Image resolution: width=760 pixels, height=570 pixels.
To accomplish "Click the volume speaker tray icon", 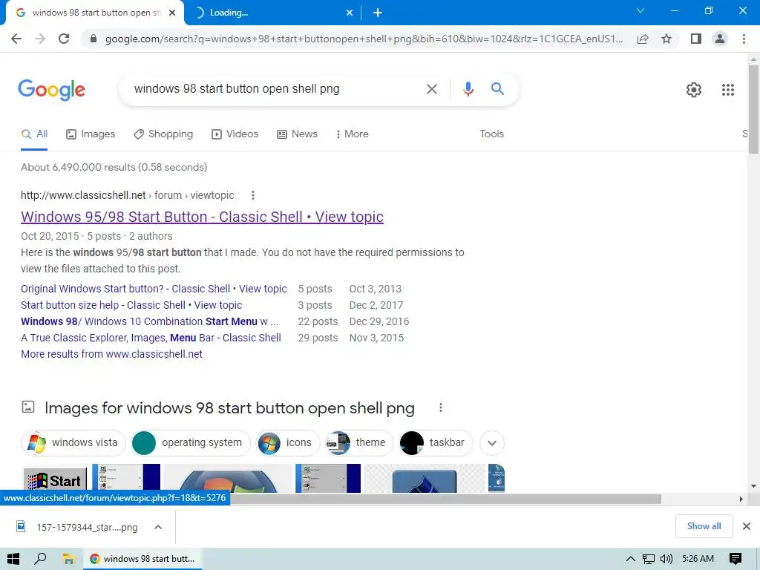I will tap(666, 559).
